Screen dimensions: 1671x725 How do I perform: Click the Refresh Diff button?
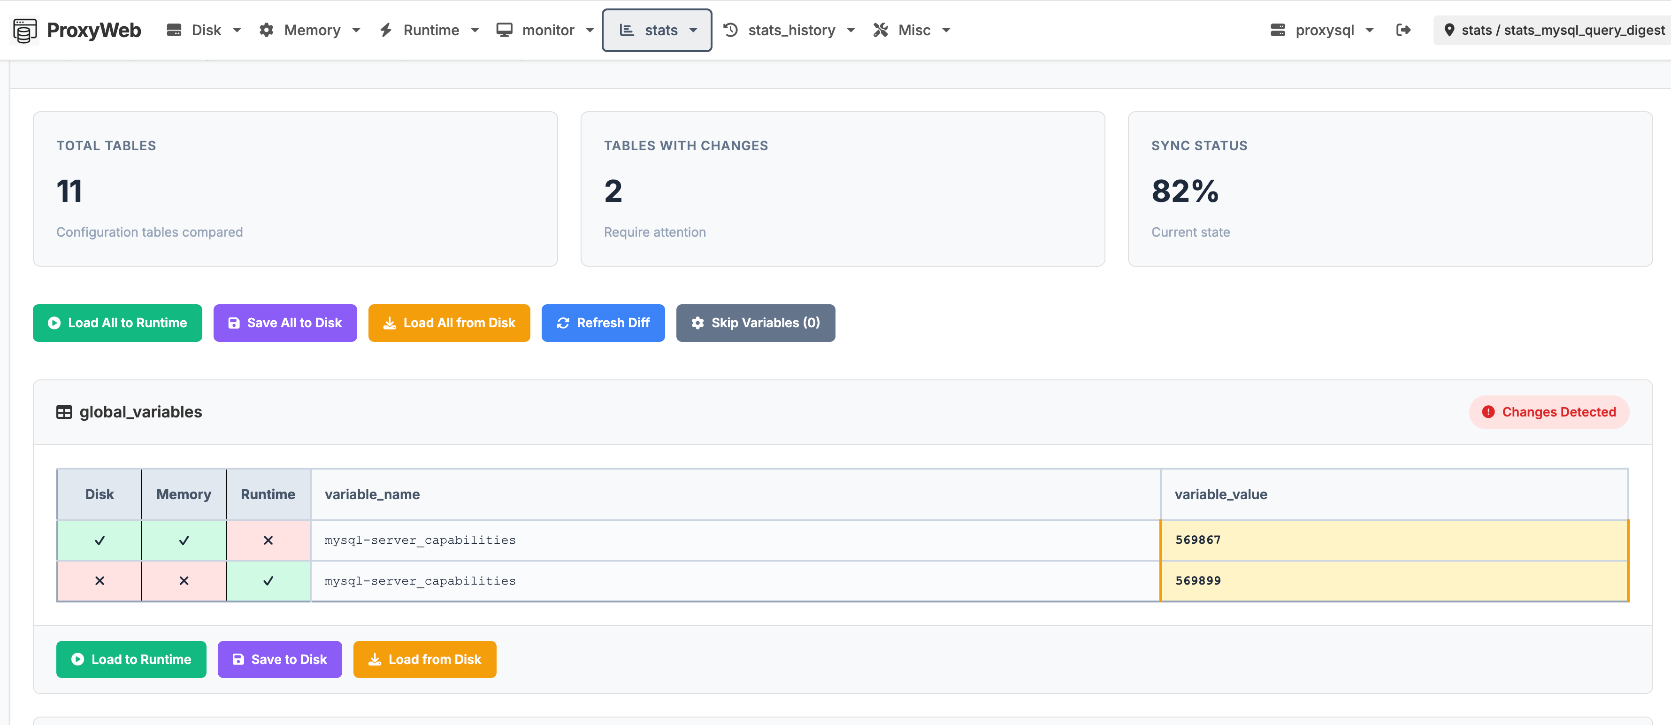pyautogui.click(x=603, y=323)
